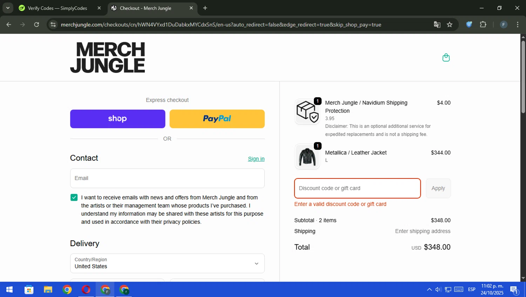Open the touch keyboard tray icon

pyautogui.click(x=459, y=290)
